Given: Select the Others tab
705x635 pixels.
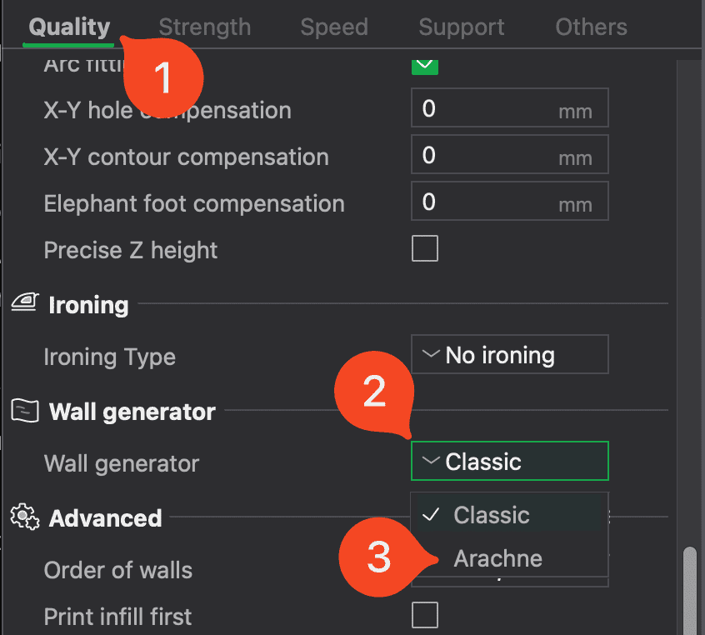Looking at the screenshot, I should (591, 27).
